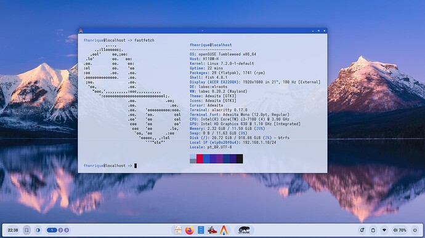
Task: Click the volume 70% indicator
Action: point(400,230)
